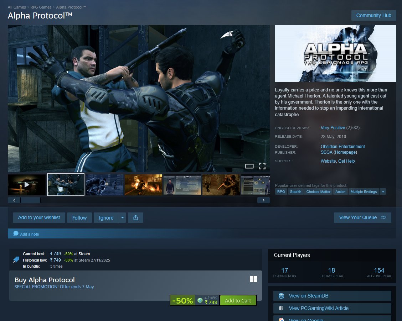Click the -50% discount badge
The image size is (402, 321).
click(x=182, y=300)
